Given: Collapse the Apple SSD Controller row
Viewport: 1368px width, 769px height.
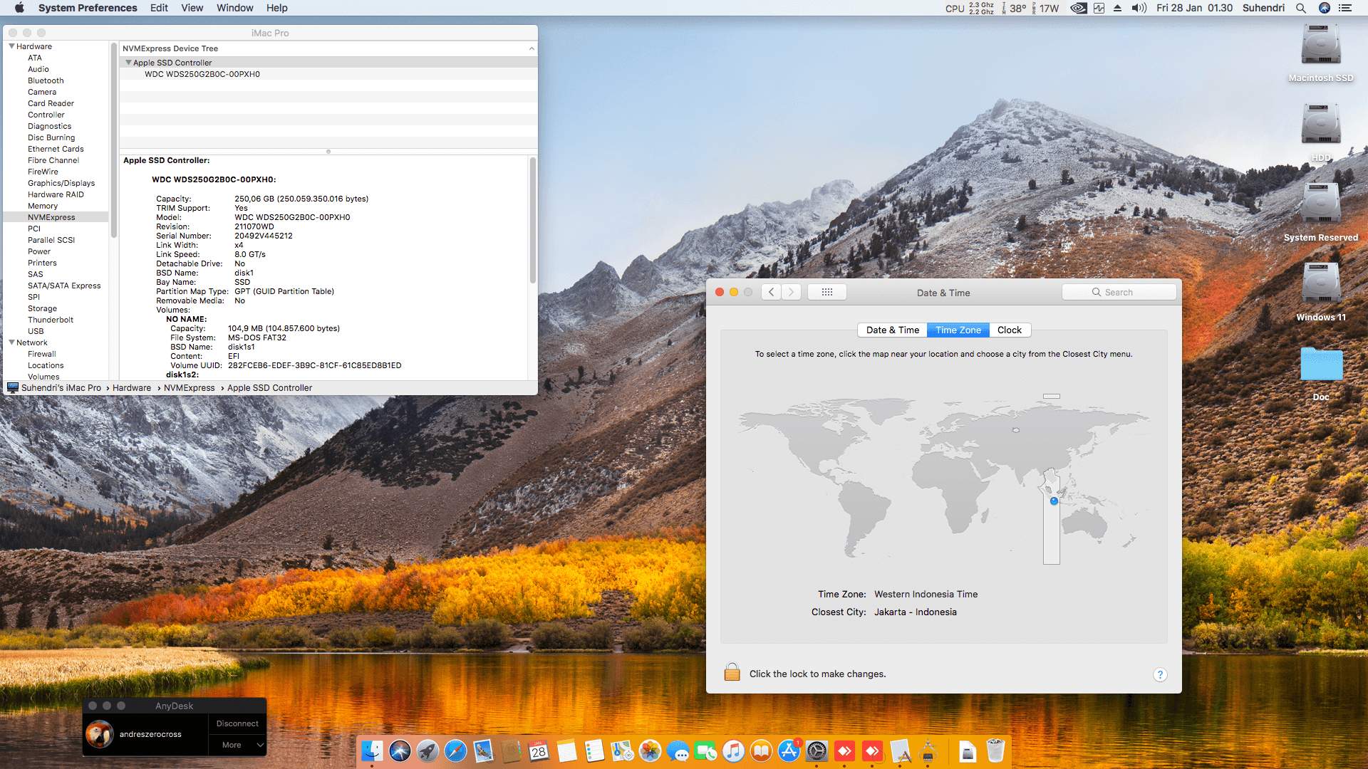Looking at the screenshot, I should point(128,63).
